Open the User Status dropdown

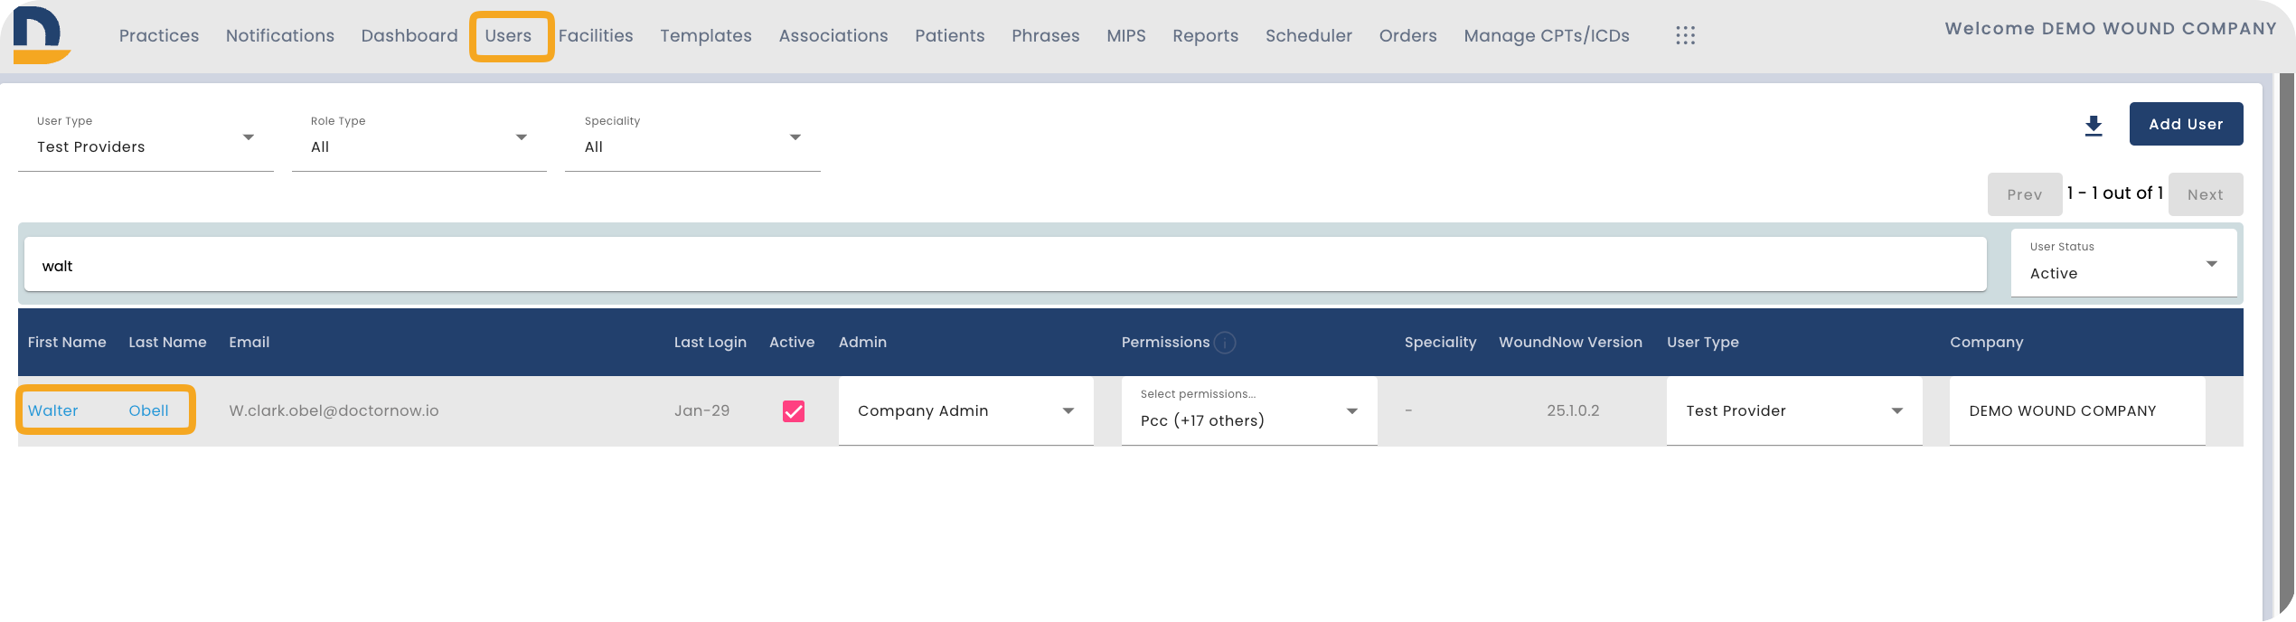(x=2124, y=262)
